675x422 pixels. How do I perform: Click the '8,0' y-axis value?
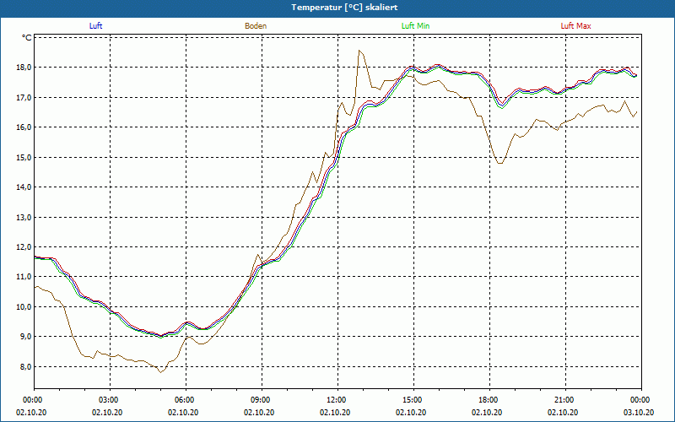[26, 367]
